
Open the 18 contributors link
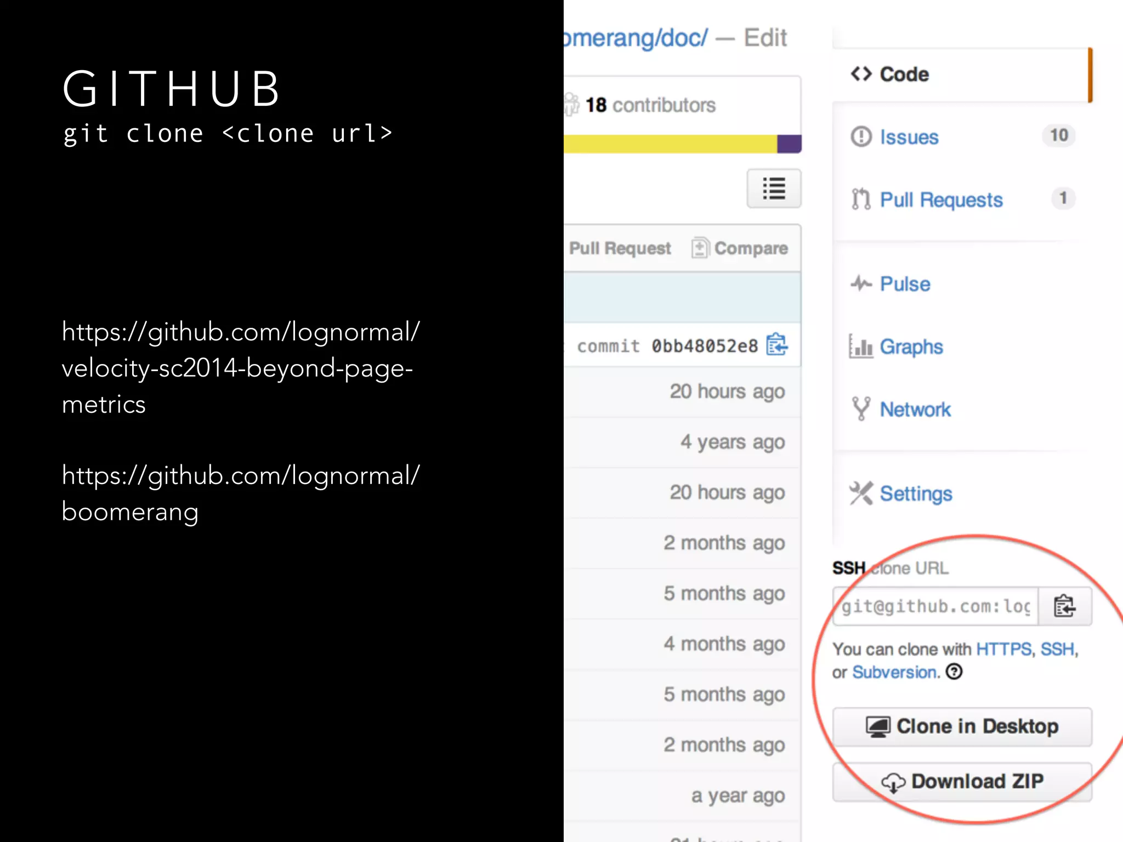(650, 105)
